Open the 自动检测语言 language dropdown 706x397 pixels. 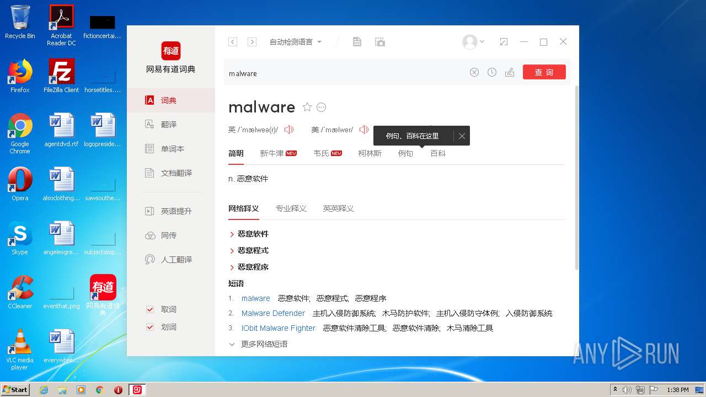tap(295, 42)
